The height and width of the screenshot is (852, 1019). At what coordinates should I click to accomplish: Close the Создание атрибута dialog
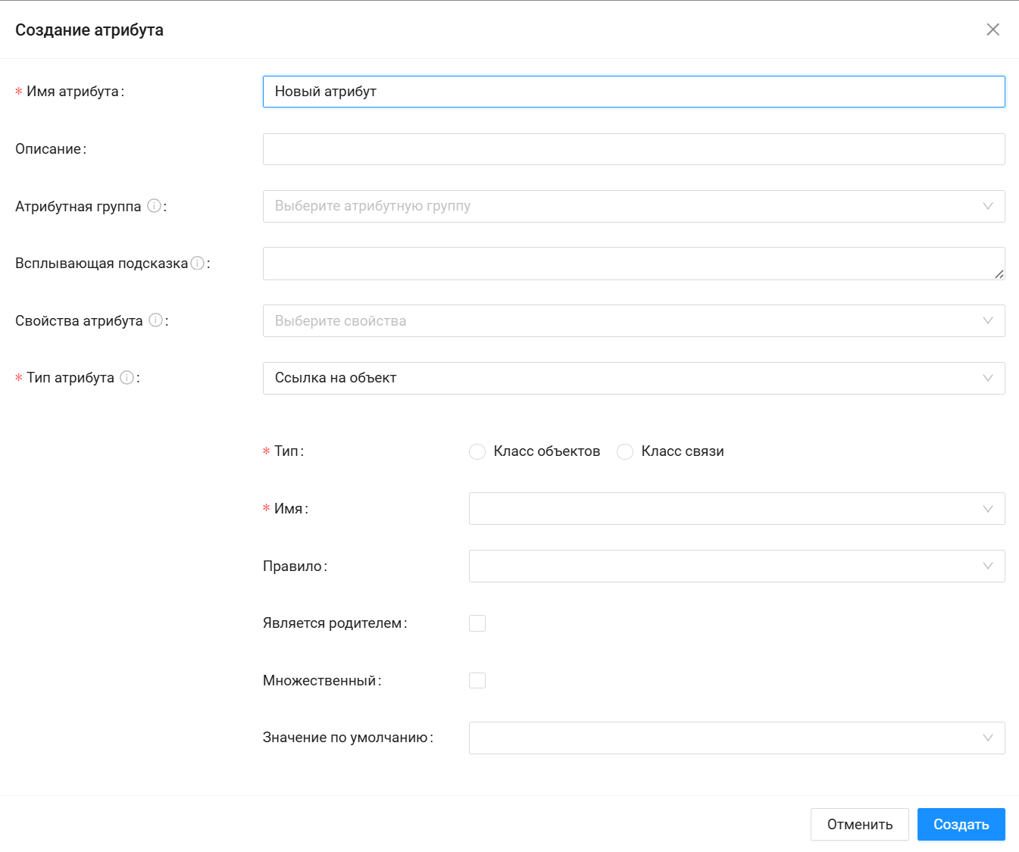point(992,30)
